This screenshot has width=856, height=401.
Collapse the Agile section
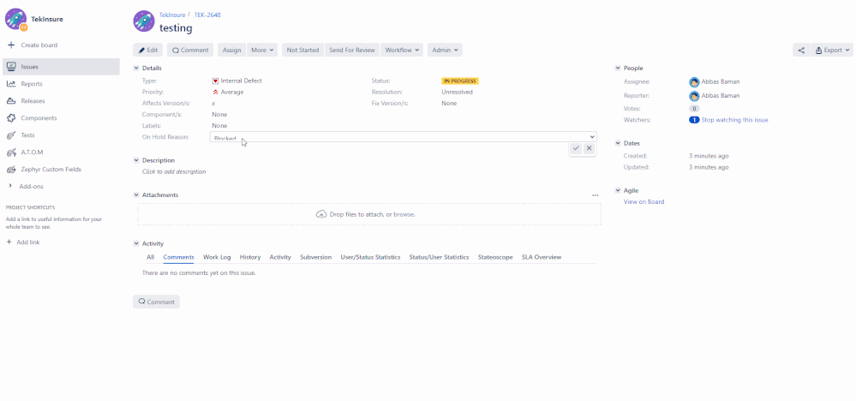618,190
